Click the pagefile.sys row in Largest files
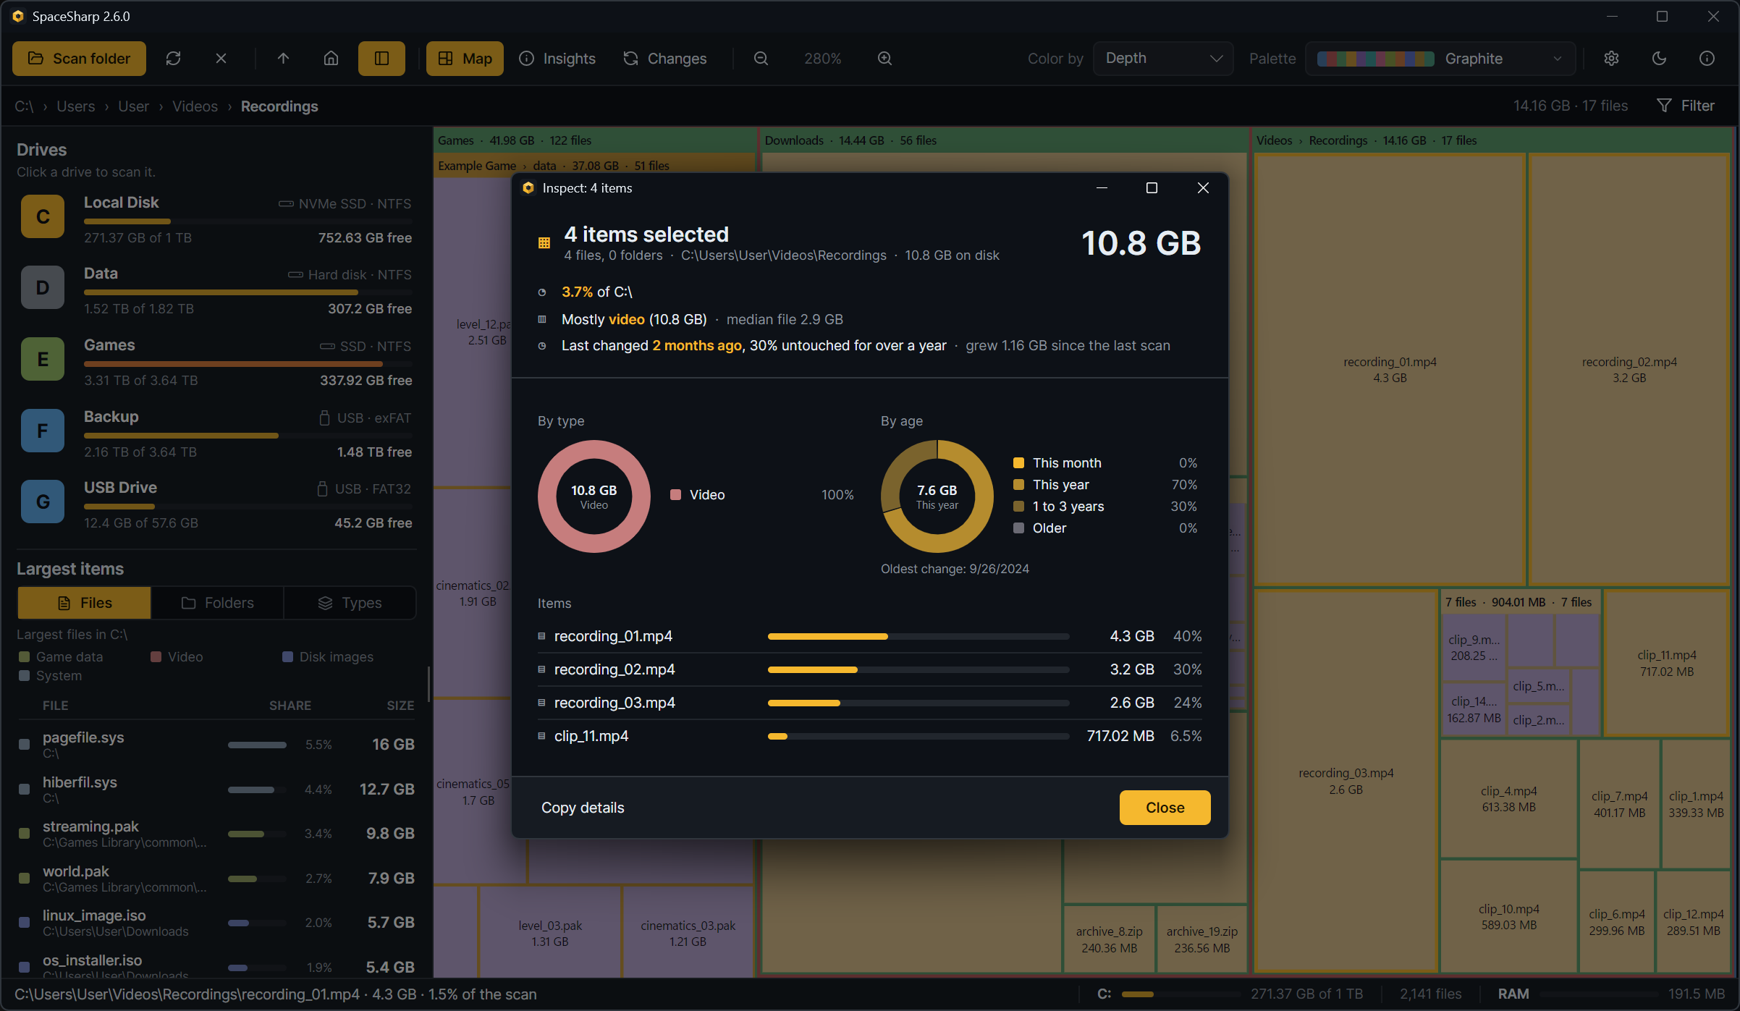1740x1011 pixels. 216,744
